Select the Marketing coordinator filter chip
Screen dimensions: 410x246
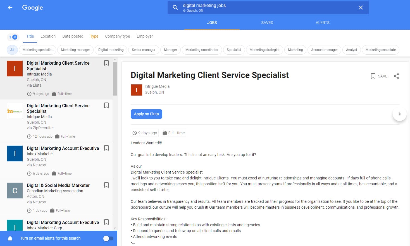tap(202, 50)
